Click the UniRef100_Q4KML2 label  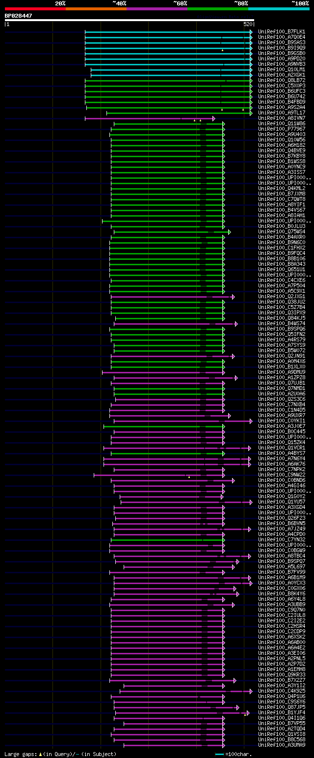[282, 188]
